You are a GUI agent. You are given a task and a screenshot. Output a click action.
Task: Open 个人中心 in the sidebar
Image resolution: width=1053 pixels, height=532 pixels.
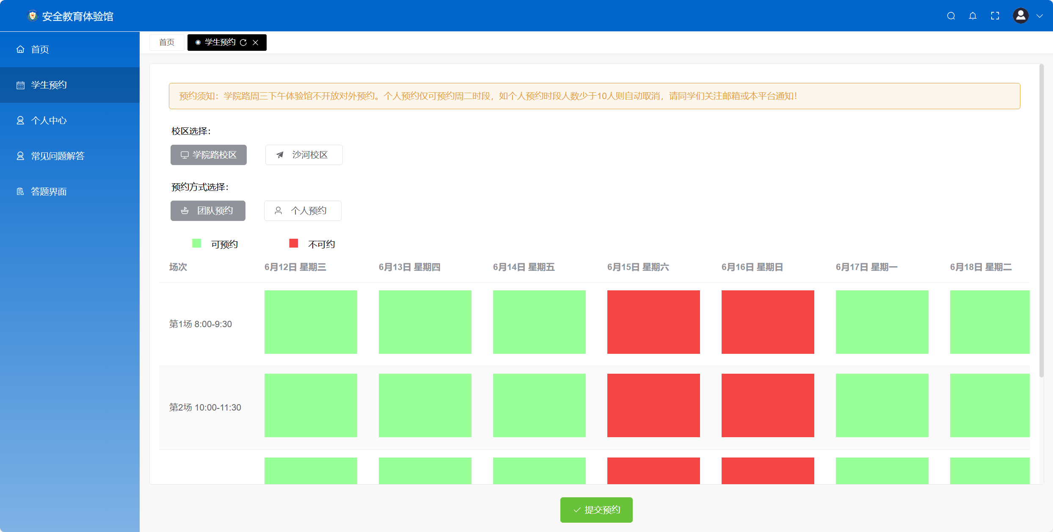tap(49, 121)
